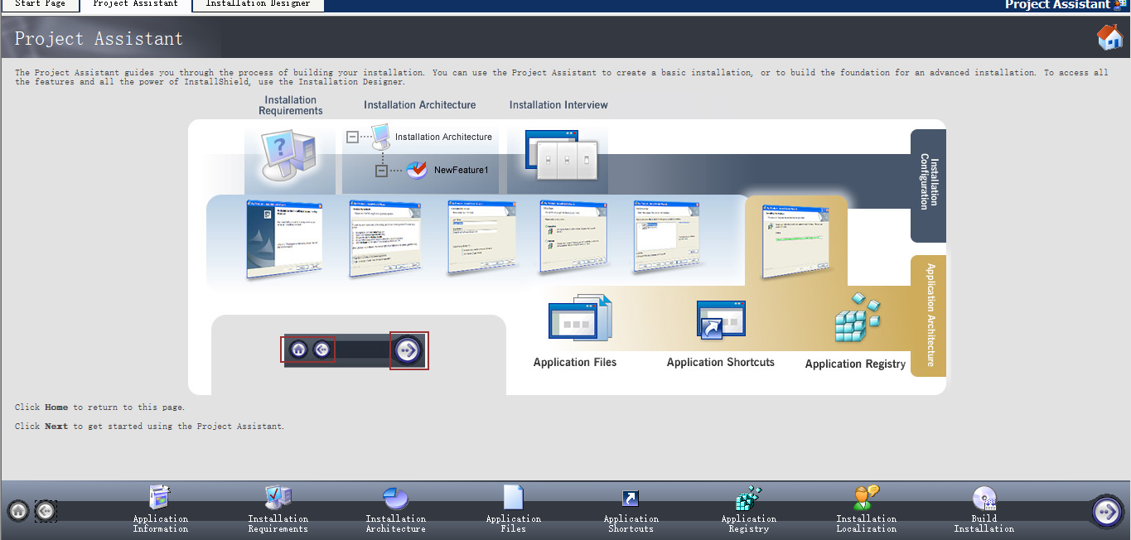
Task: Open Application Files from bottom bar
Action: [514, 509]
